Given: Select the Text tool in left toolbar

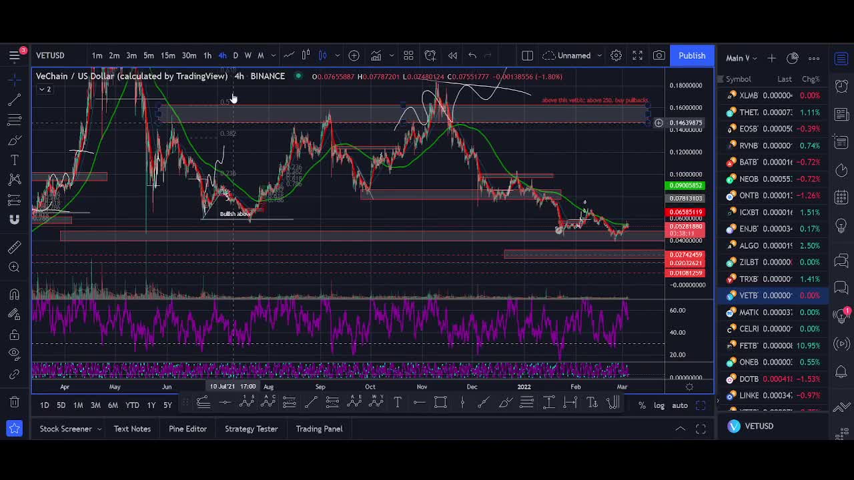Looking at the screenshot, I should point(14,160).
